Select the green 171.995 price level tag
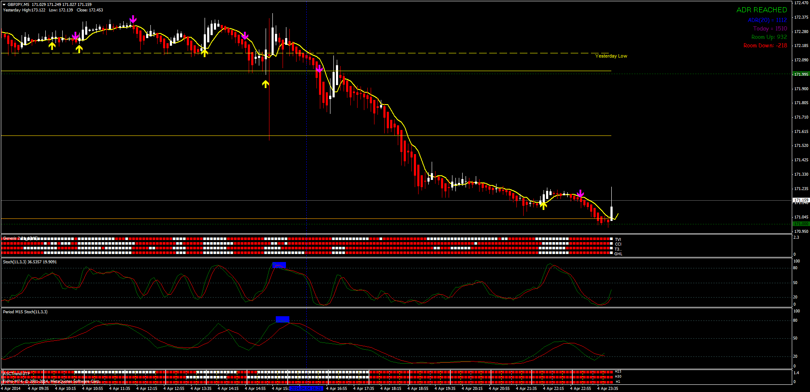The image size is (810, 392). [x=801, y=74]
